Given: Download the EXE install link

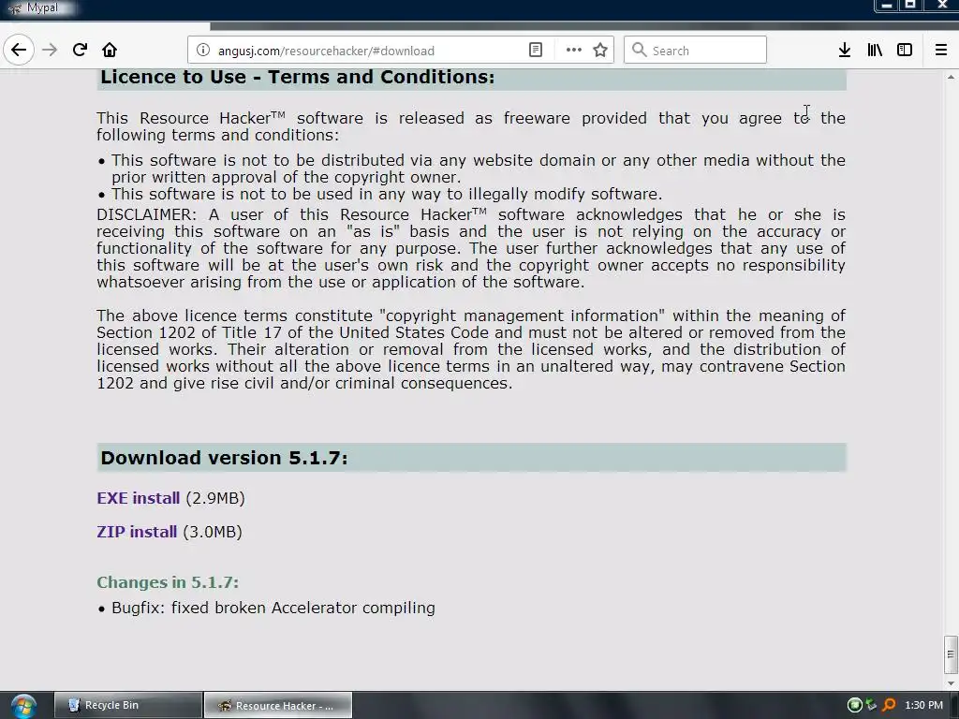Looking at the screenshot, I should coord(139,498).
